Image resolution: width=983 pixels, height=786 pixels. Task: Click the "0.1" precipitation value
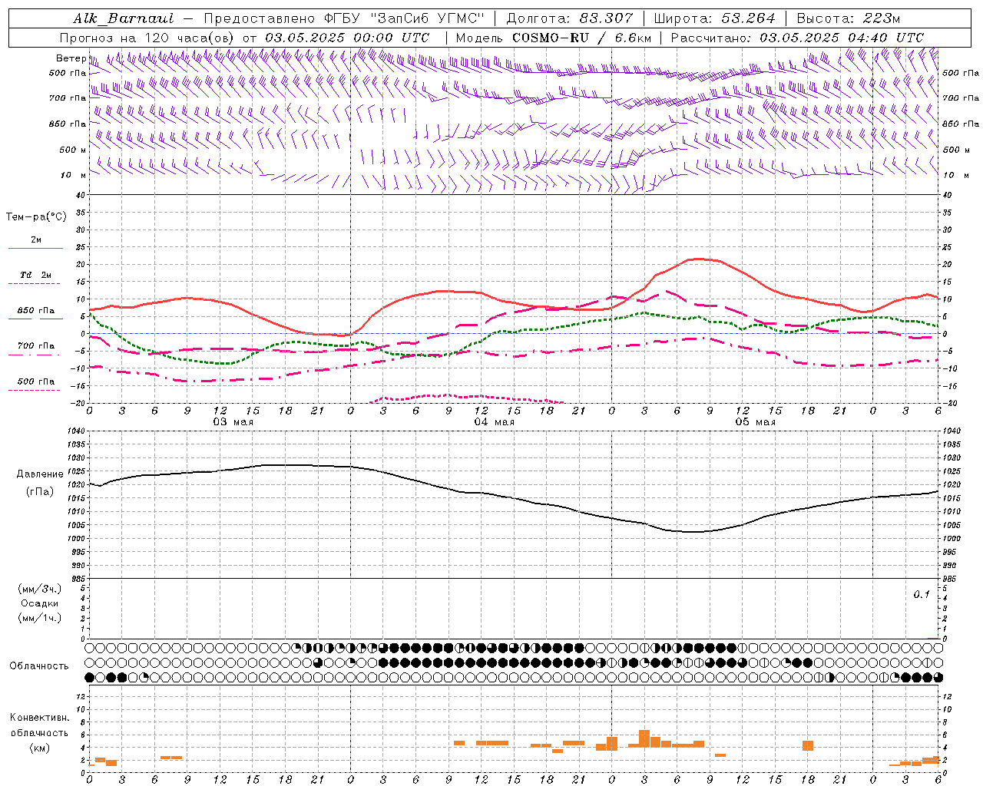point(921,595)
